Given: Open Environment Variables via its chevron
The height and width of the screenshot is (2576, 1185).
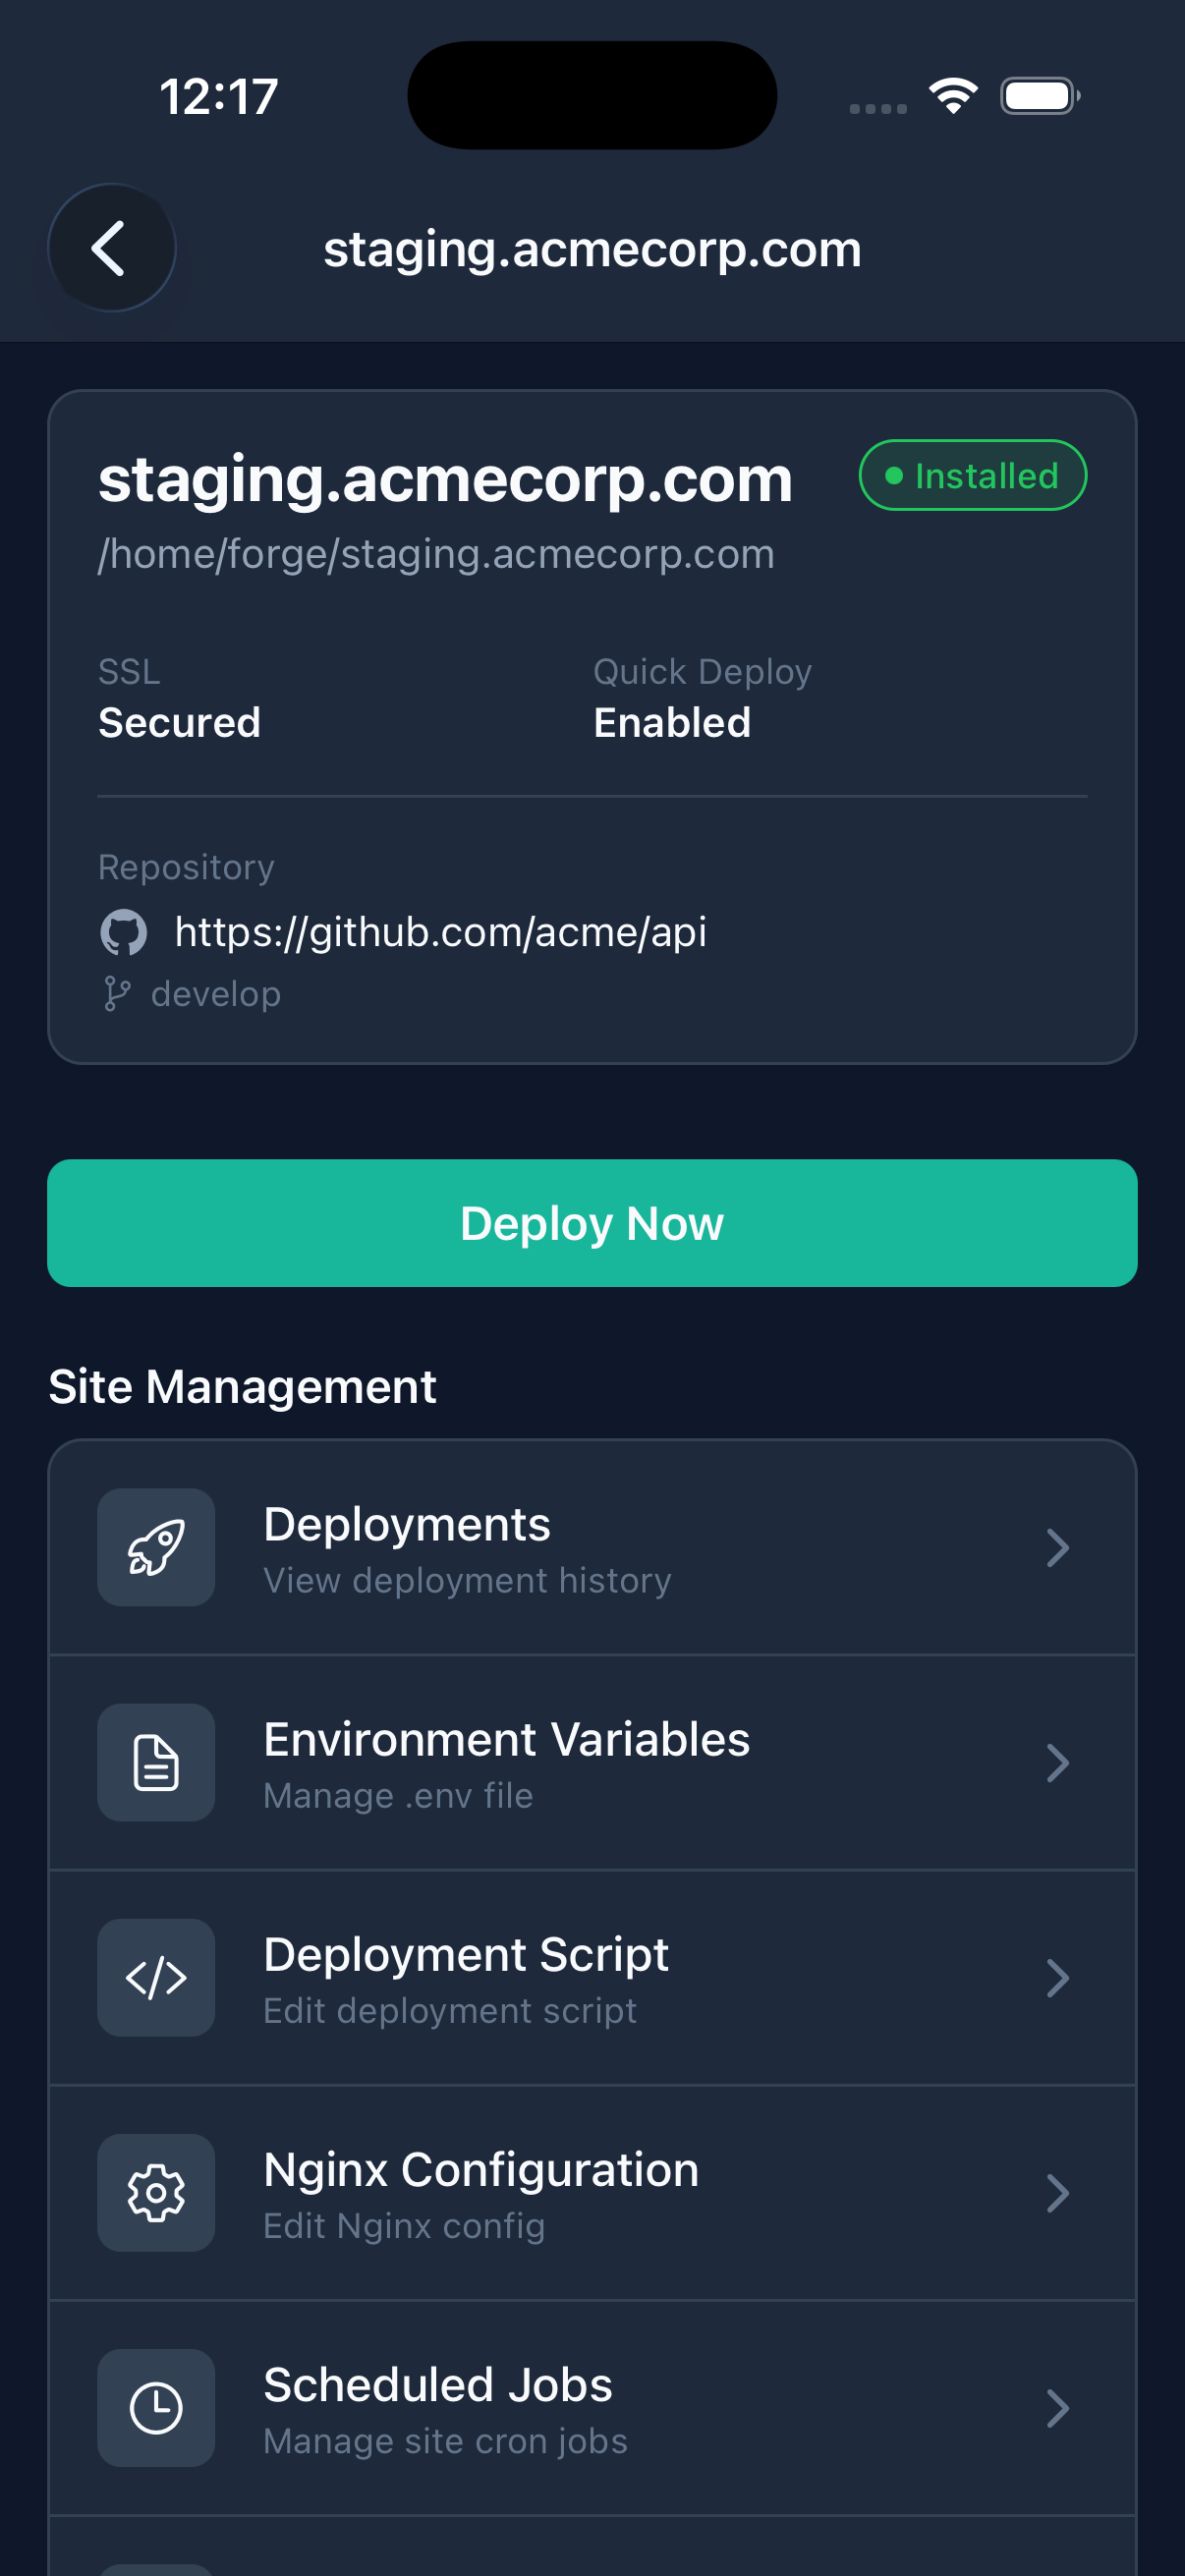Looking at the screenshot, I should tap(1059, 1763).
